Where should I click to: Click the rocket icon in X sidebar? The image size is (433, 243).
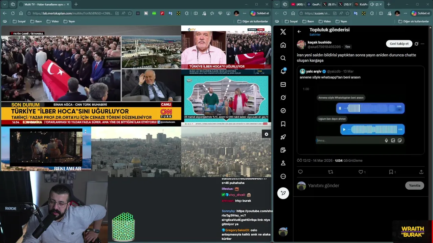coord(283,137)
